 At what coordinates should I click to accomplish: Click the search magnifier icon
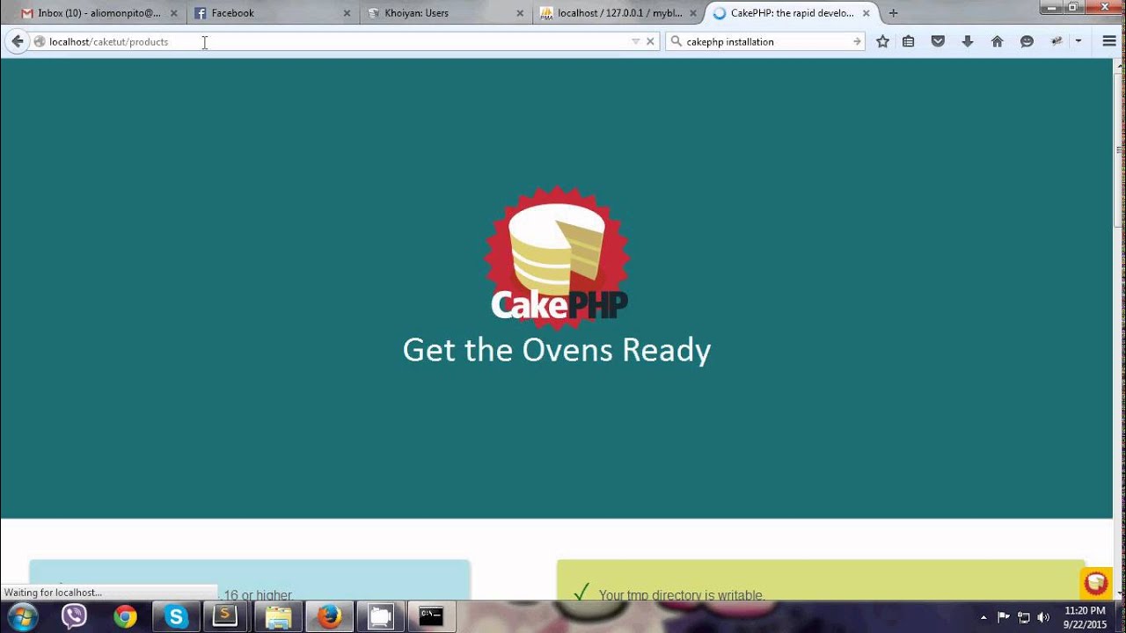pyautogui.click(x=676, y=41)
